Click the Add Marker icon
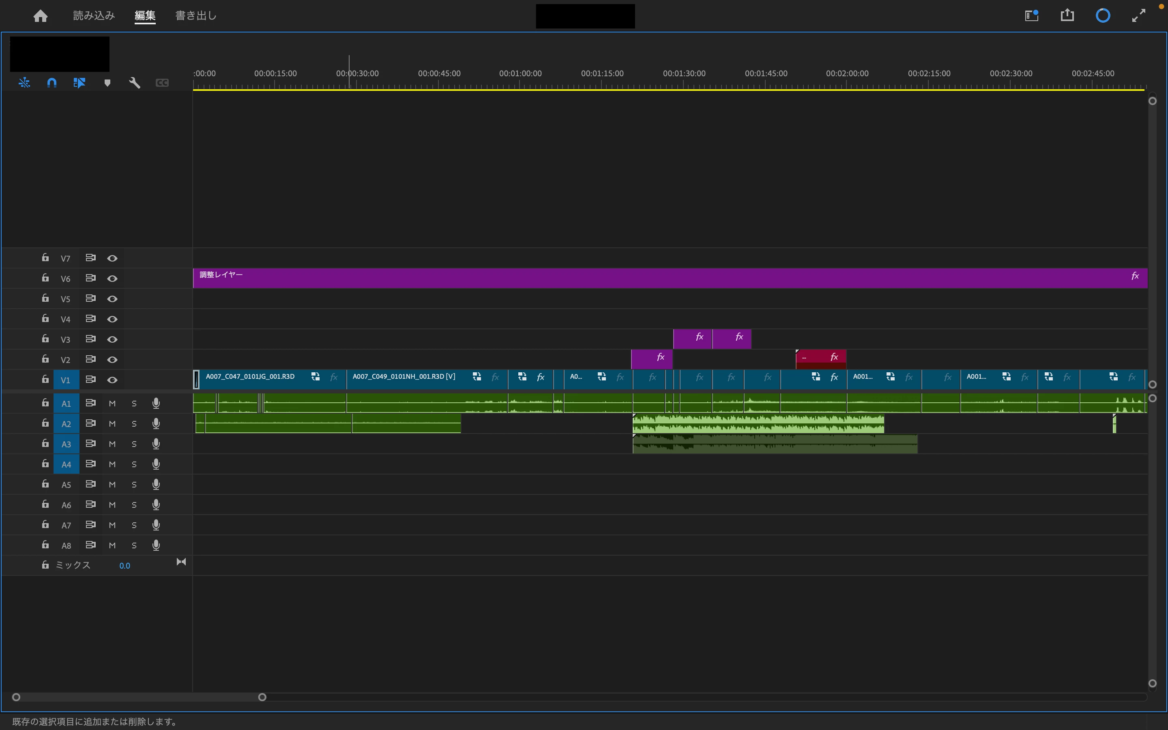This screenshot has width=1168, height=730. point(107,83)
